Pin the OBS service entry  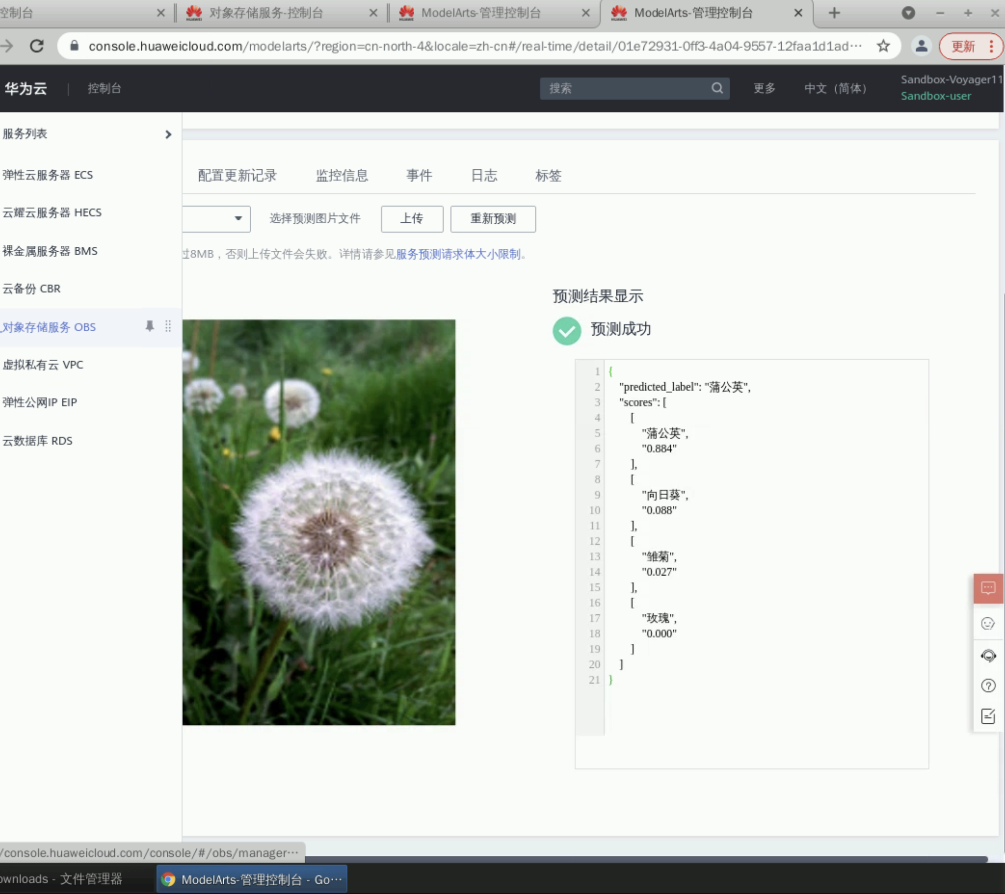(x=149, y=326)
